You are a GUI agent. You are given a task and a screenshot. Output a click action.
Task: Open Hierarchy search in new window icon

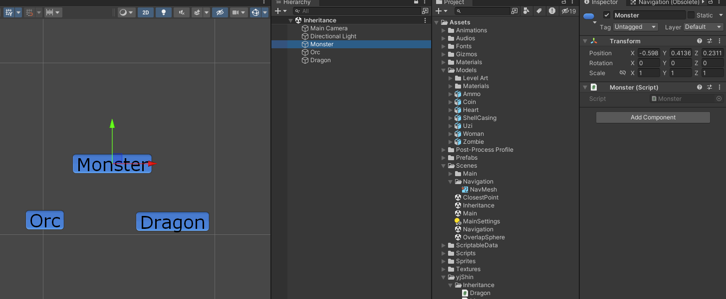(x=425, y=11)
